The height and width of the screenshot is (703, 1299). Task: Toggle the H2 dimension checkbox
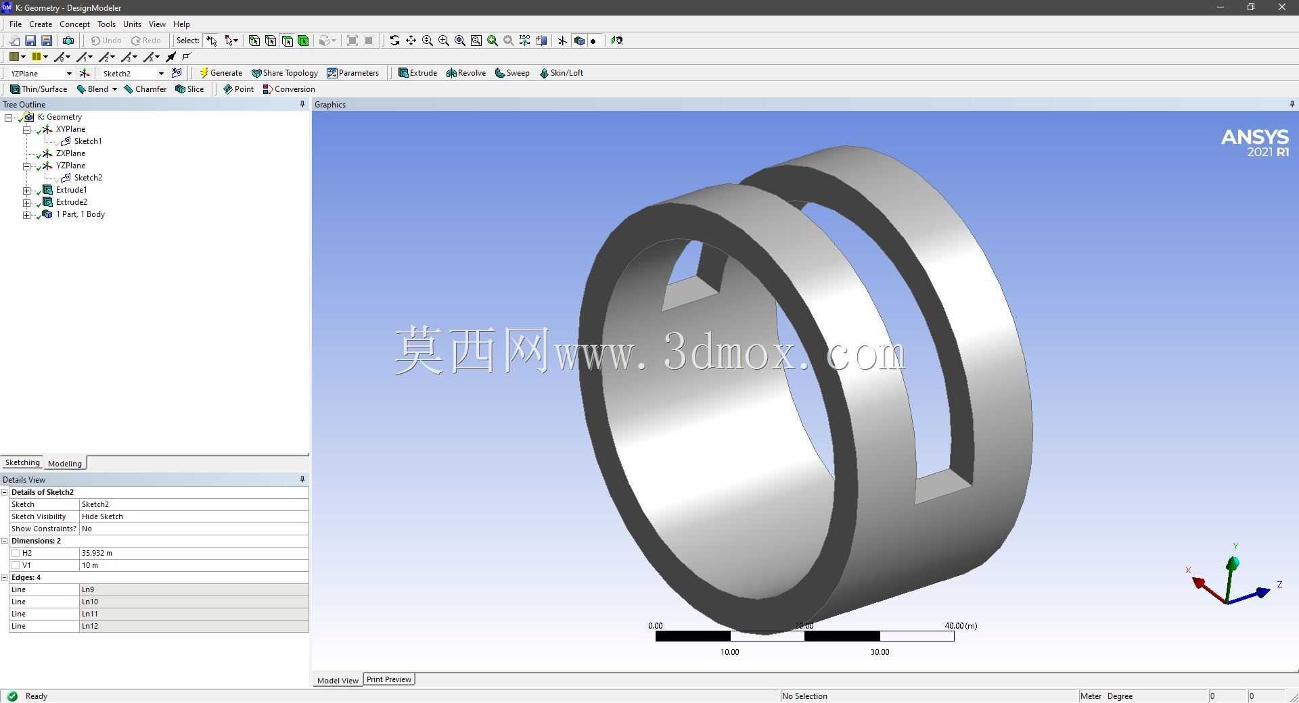click(x=16, y=553)
